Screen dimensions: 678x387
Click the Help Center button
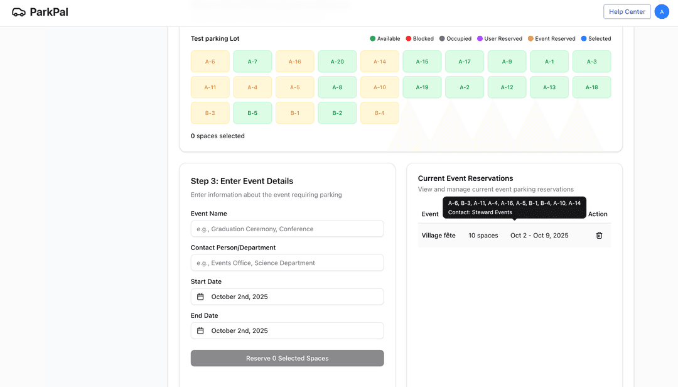(627, 11)
